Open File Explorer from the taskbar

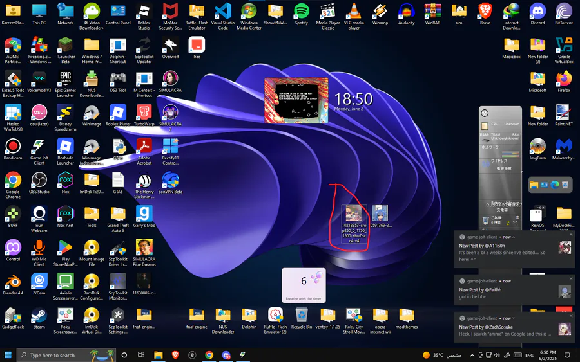tap(159, 355)
